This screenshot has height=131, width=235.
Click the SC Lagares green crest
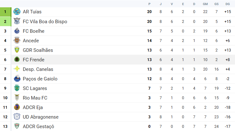point(17,88)
